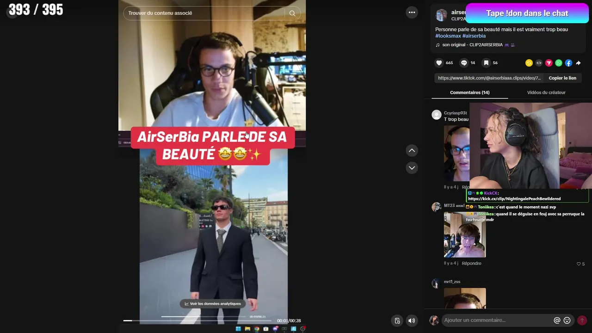Screen dimensions: 592x333
Task: Send to friends with the red arrow icon
Action: 549,63
